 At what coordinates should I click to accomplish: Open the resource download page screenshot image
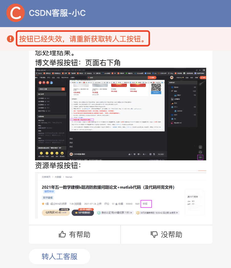tap(121, 195)
